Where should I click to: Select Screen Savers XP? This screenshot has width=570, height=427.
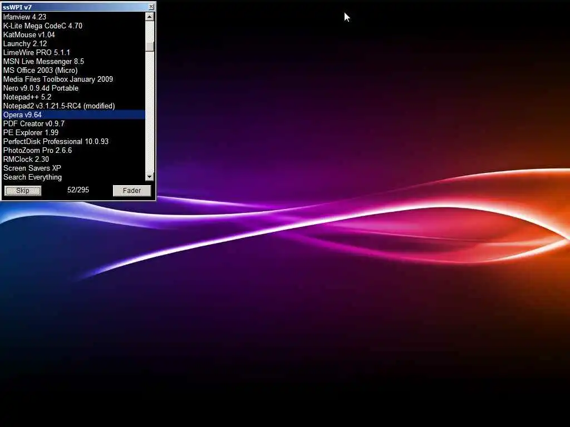tap(74, 168)
